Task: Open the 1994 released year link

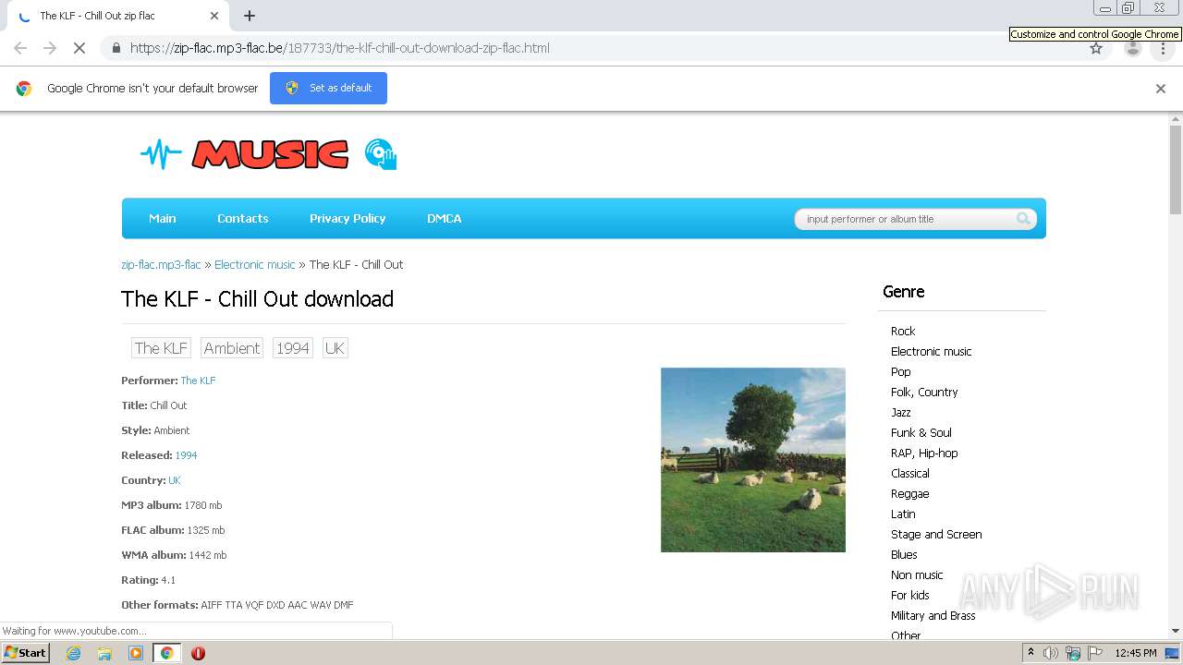Action: (186, 455)
